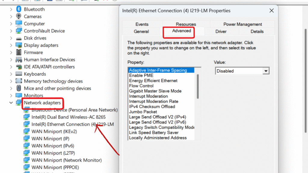This screenshot has width=308, height=173.
Task: Click the Memory technology devices icon
Action: tap(19, 81)
